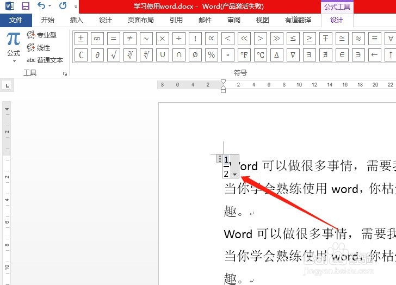This screenshot has width=396, height=285.
Task: Choose 专业型 equation format
Action: coord(42,35)
